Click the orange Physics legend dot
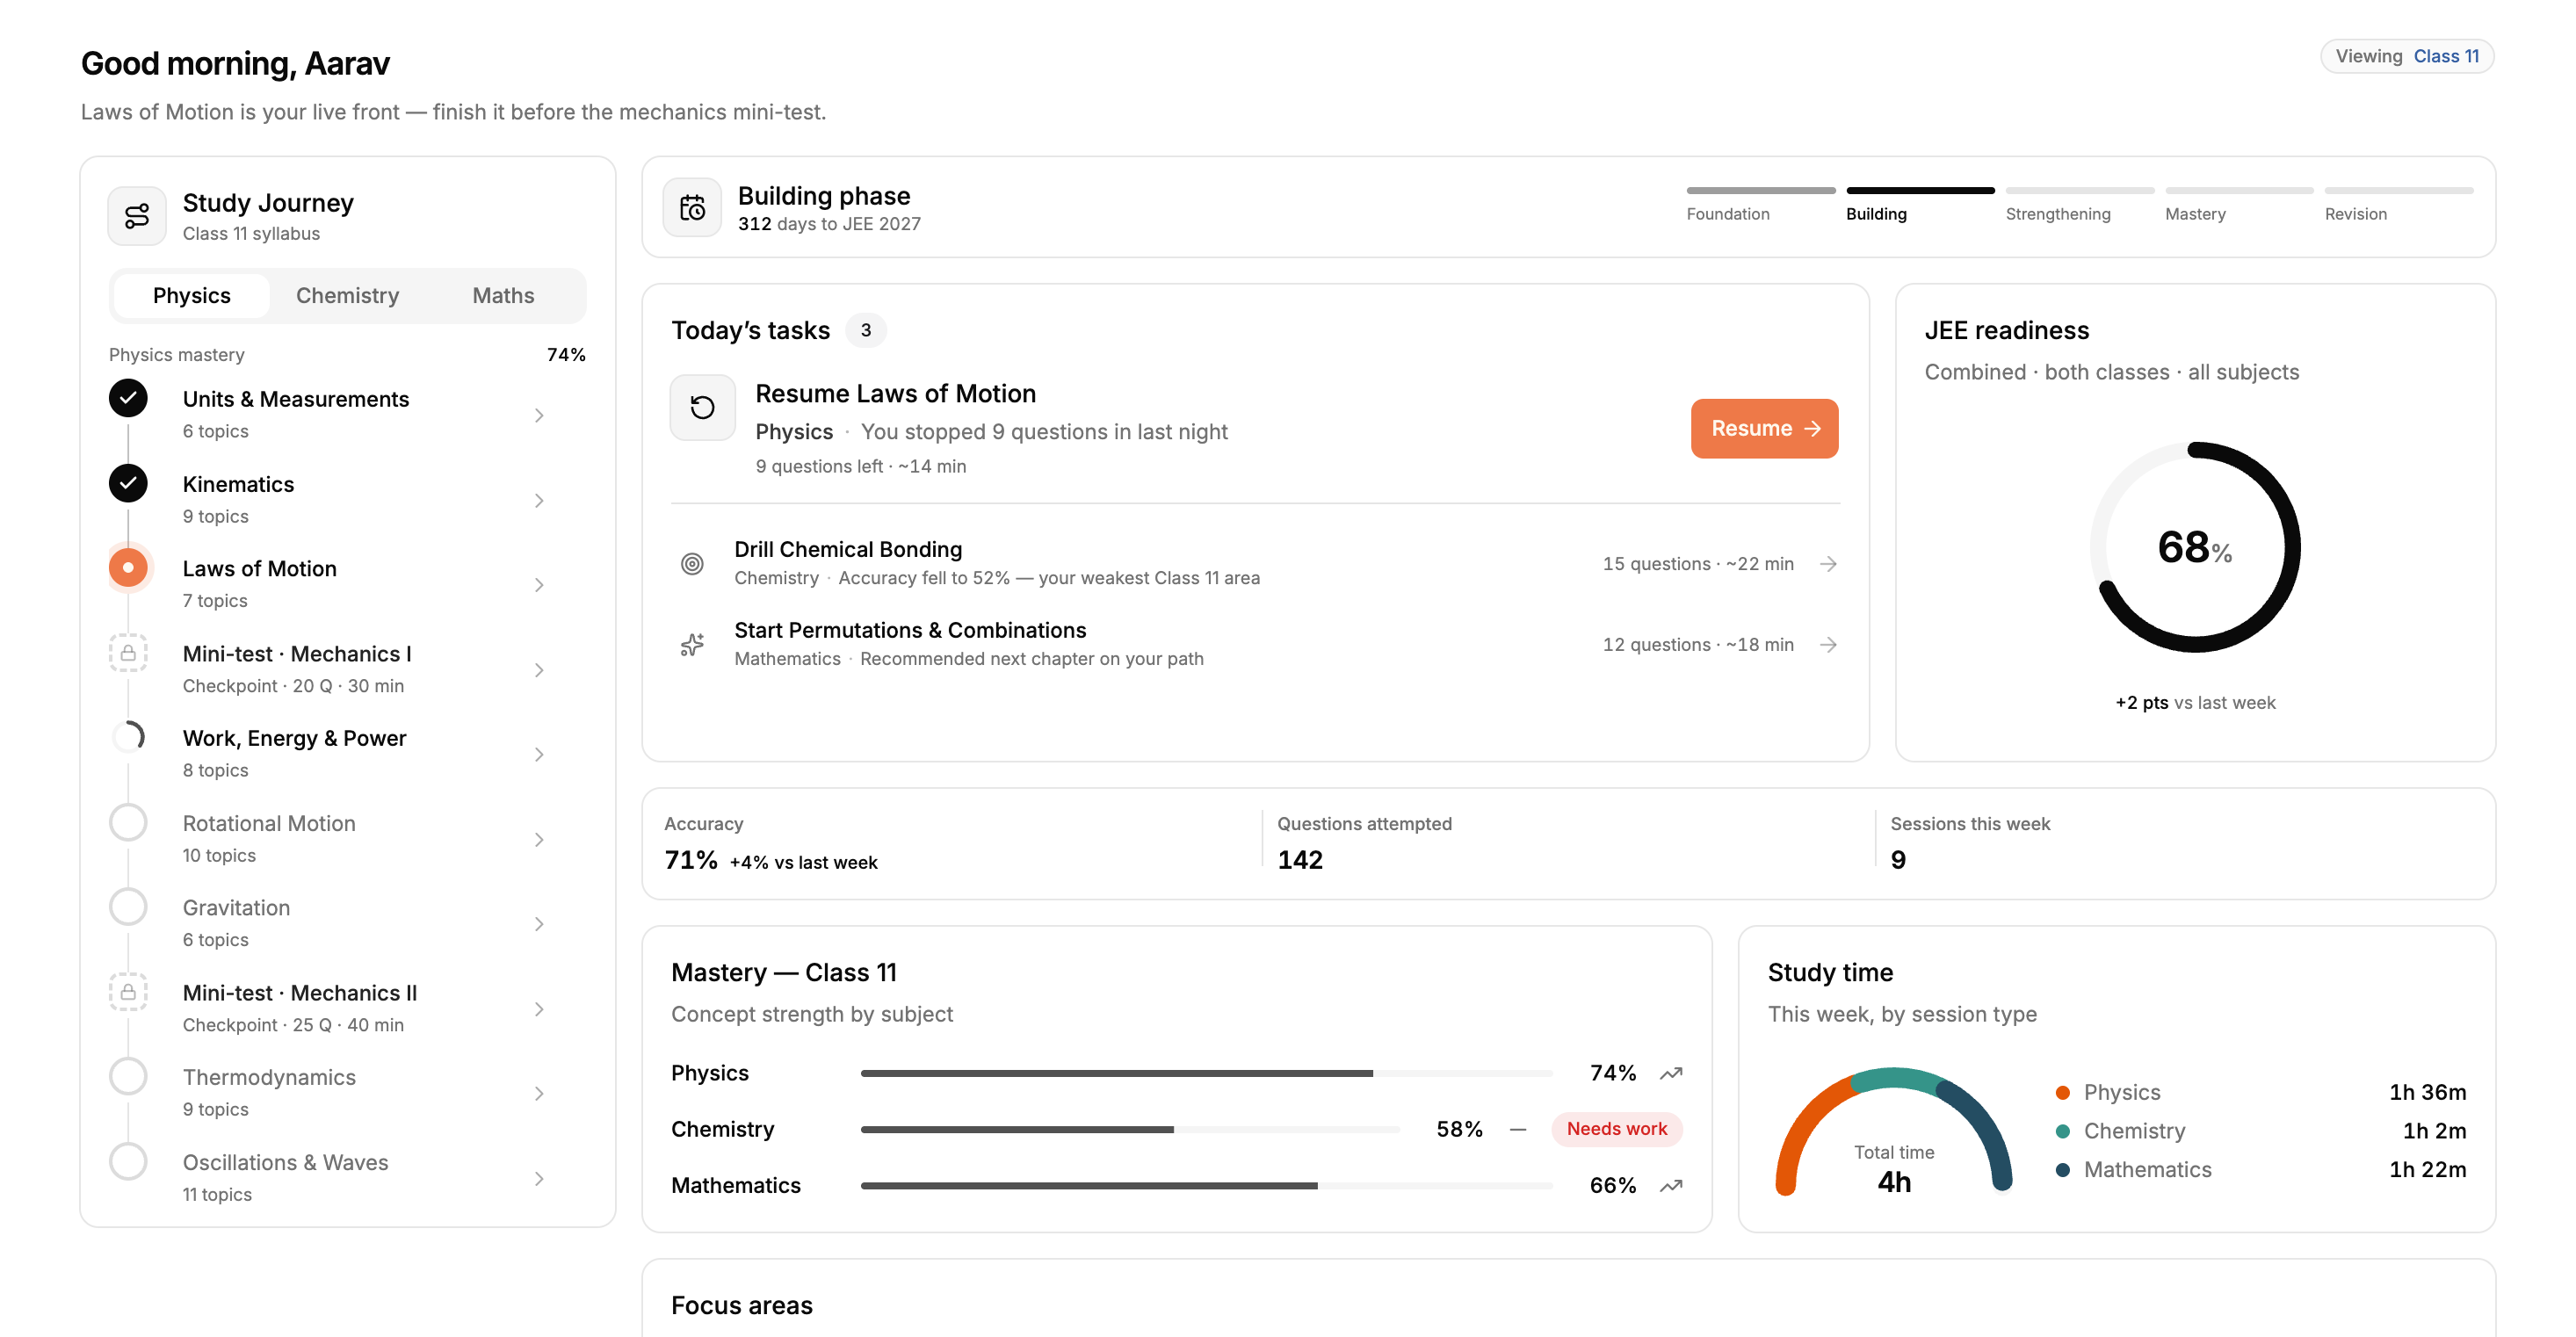The width and height of the screenshot is (2576, 1337). 2062,1093
